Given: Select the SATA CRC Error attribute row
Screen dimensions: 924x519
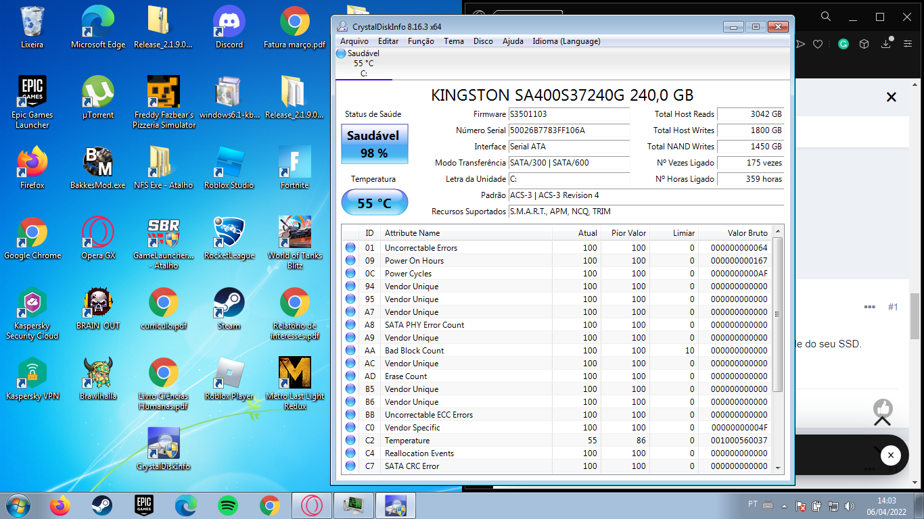Looking at the screenshot, I should pyautogui.click(x=557, y=466).
